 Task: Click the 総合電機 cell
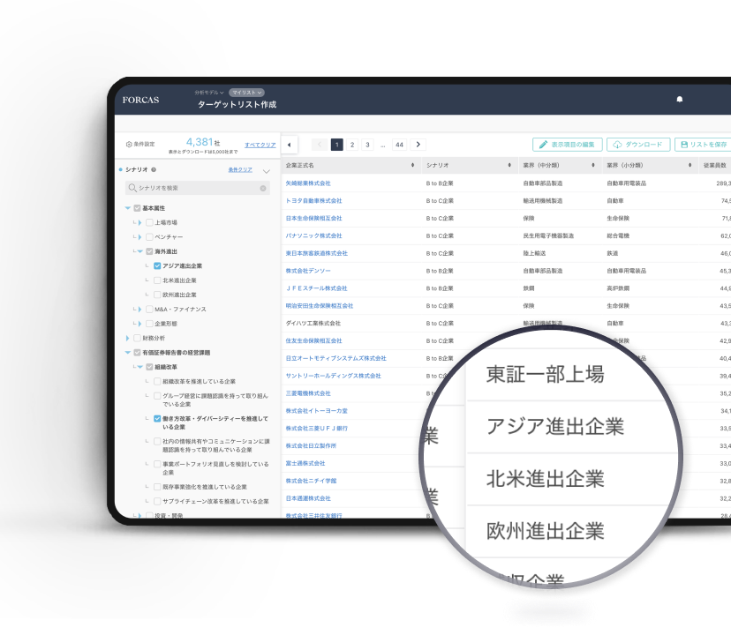click(x=618, y=235)
